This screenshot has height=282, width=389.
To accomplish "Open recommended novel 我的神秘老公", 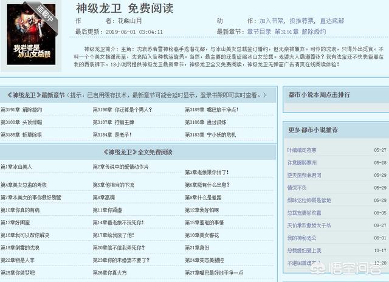I will [x=301, y=238].
